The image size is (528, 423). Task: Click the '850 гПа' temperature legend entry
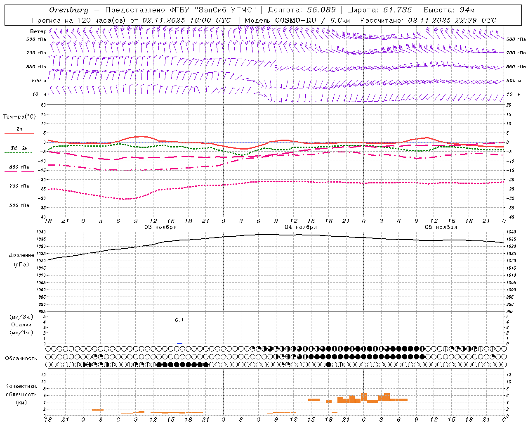pos(19,167)
